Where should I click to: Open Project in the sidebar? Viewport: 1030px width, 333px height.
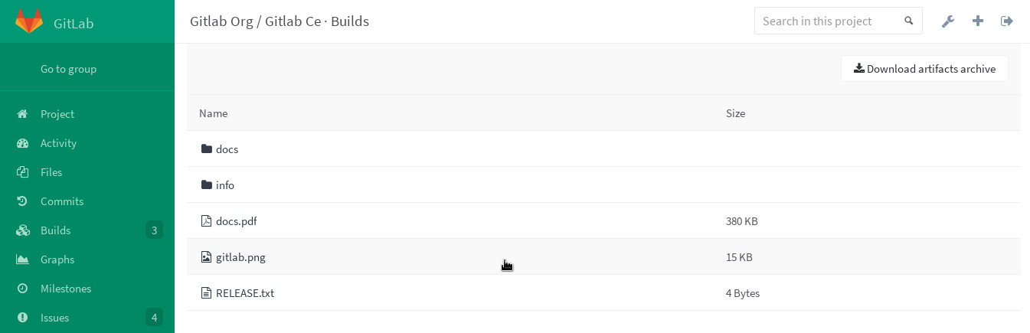coord(57,114)
